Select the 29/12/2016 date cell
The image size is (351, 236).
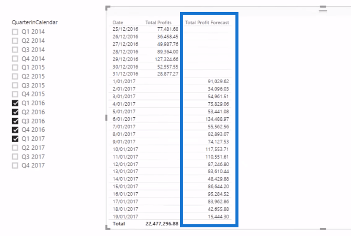tap(126, 59)
